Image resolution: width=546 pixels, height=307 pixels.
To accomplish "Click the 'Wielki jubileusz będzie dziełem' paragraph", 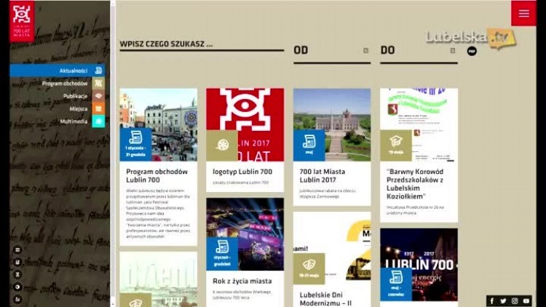I will [x=158, y=214].
